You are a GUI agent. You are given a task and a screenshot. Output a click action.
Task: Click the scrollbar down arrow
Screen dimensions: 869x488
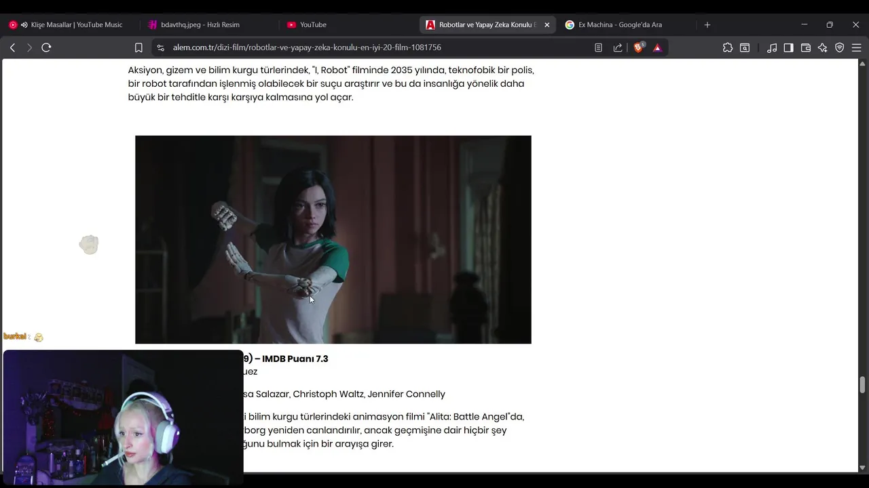[x=863, y=468]
